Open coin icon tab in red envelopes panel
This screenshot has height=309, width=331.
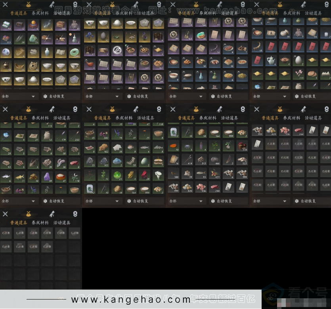[x=327, y=4]
